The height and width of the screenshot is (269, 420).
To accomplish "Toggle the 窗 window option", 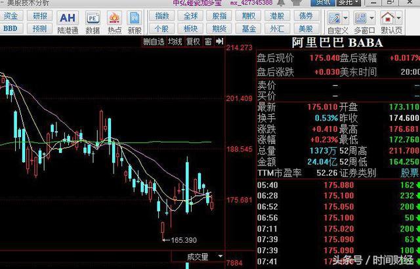I will click(208, 42).
